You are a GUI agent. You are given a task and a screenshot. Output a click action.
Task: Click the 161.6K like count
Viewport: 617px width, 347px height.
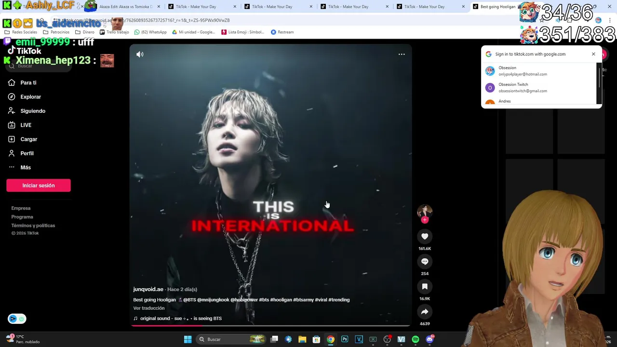coord(425,249)
